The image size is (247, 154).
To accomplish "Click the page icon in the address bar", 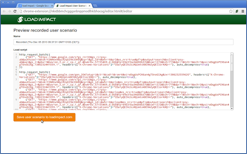I will 20,11.
